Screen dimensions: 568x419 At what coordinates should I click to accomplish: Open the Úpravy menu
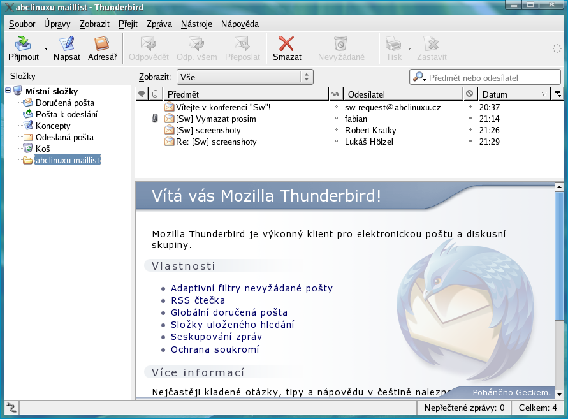pos(57,24)
